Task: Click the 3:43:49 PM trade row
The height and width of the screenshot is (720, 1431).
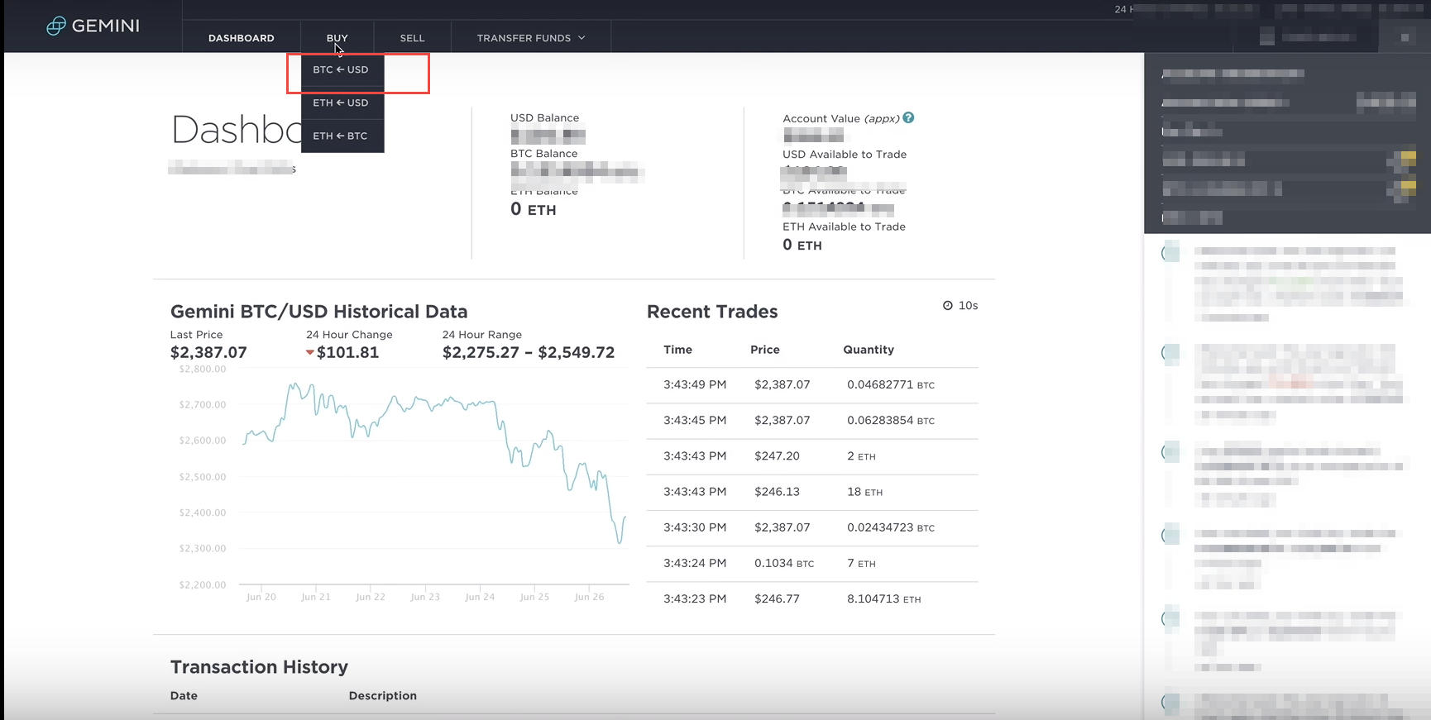Action: coord(812,384)
